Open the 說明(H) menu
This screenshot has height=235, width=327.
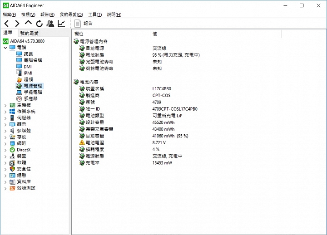pyautogui.click(x=114, y=15)
